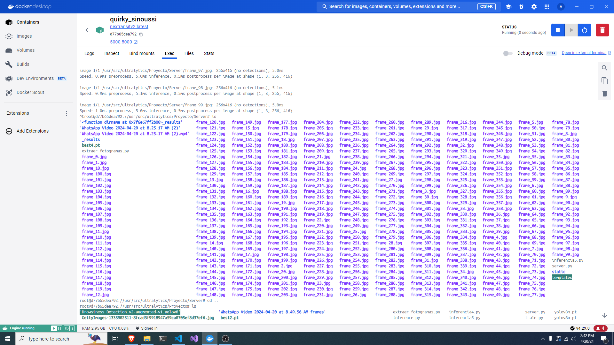This screenshot has height=345, width=614.
Task: Open engine options kebab menu in status bar
Action: (73, 328)
